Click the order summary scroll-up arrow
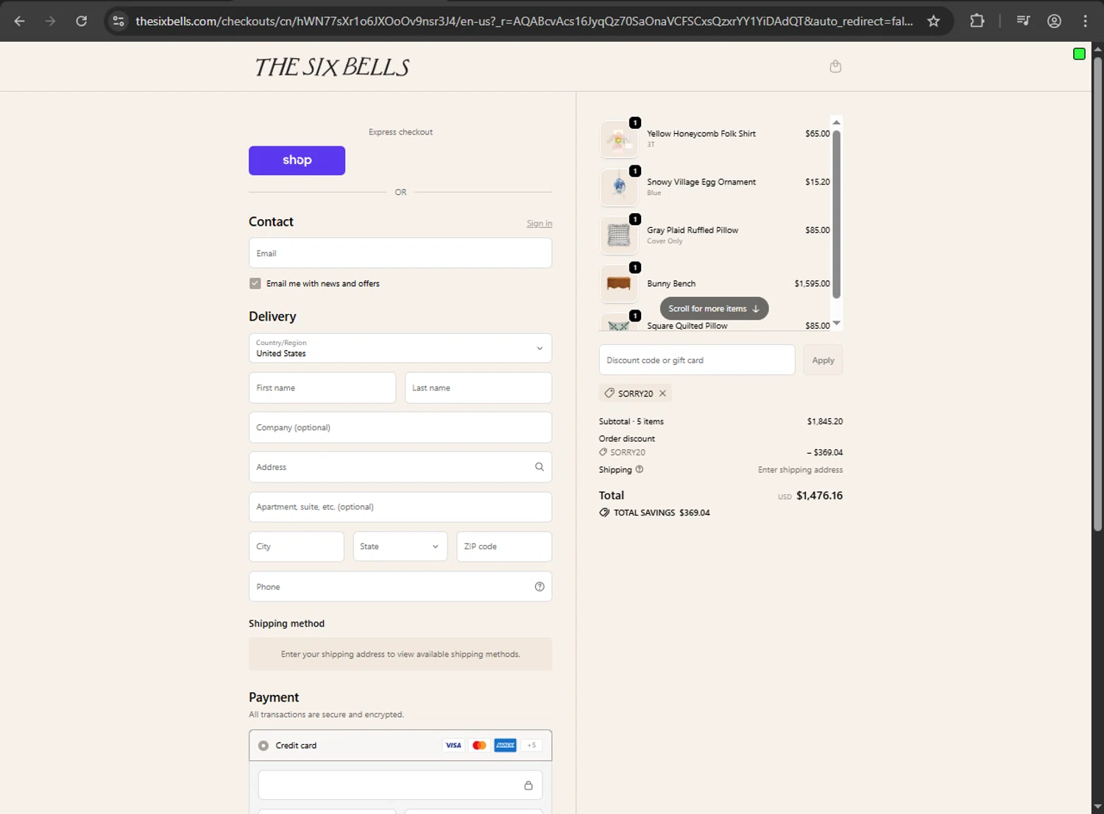 836,122
